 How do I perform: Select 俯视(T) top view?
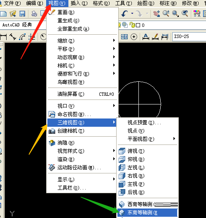pyautogui.click(x=147, y=151)
